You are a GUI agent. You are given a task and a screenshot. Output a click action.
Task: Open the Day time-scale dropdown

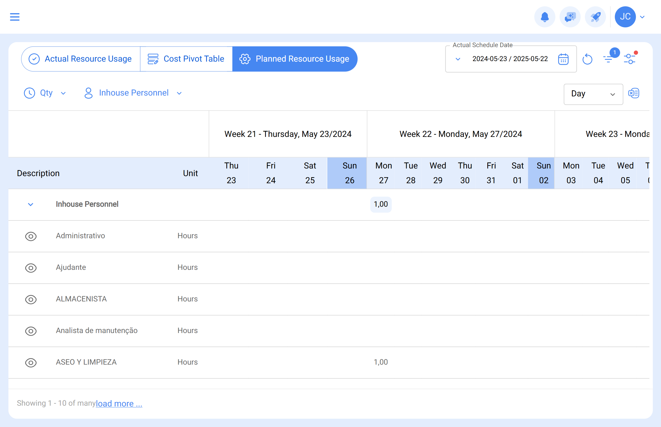[593, 94]
